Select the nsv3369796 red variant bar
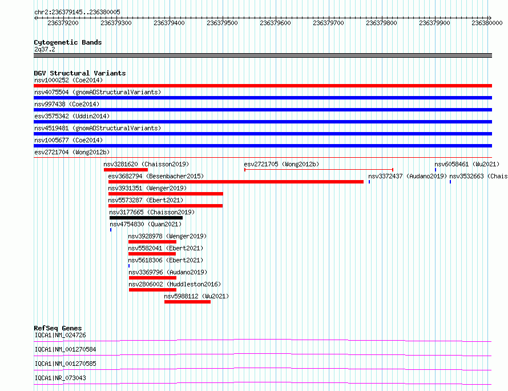The height and width of the screenshot is (391, 508). coord(152,278)
